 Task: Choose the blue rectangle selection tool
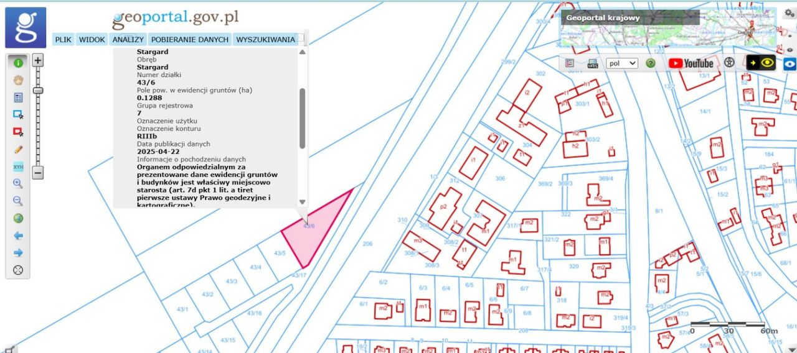tap(18, 115)
